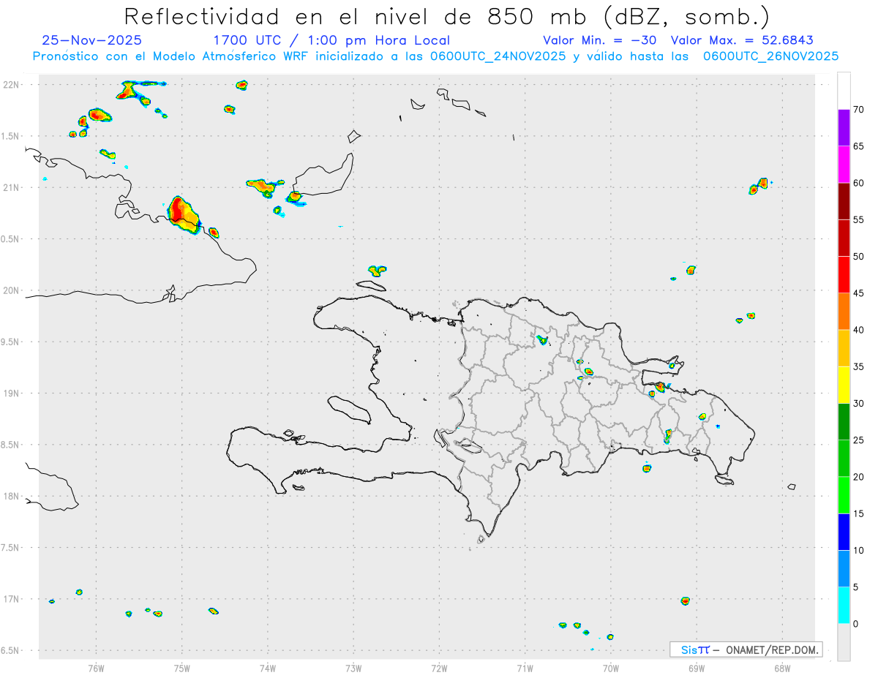Pick the orange 40–45 dBZ segment
The image size is (878, 678).
[844, 312]
